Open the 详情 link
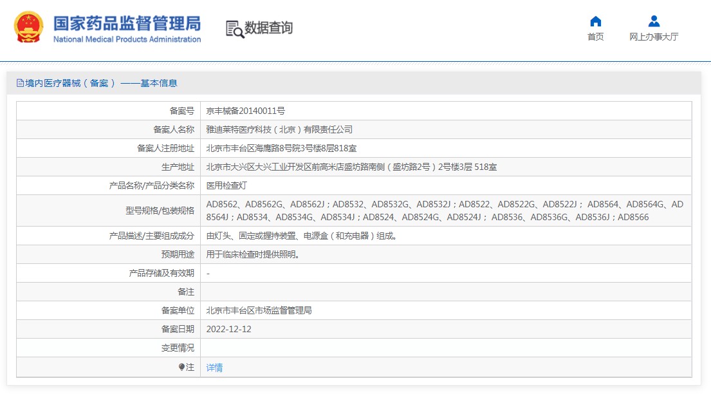The width and height of the screenshot is (711, 394). coord(214,368)
